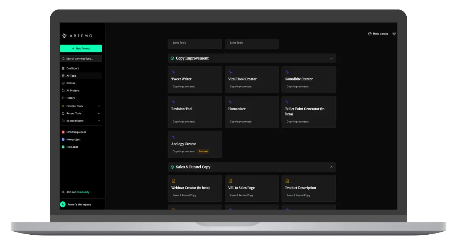
Task: Click the Sales & Funnel Copy cube icon
Action: pos(172,167)
